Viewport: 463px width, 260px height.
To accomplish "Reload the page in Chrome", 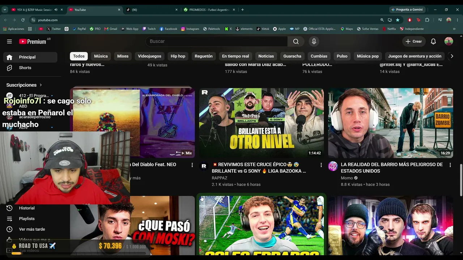I will 23,20.
